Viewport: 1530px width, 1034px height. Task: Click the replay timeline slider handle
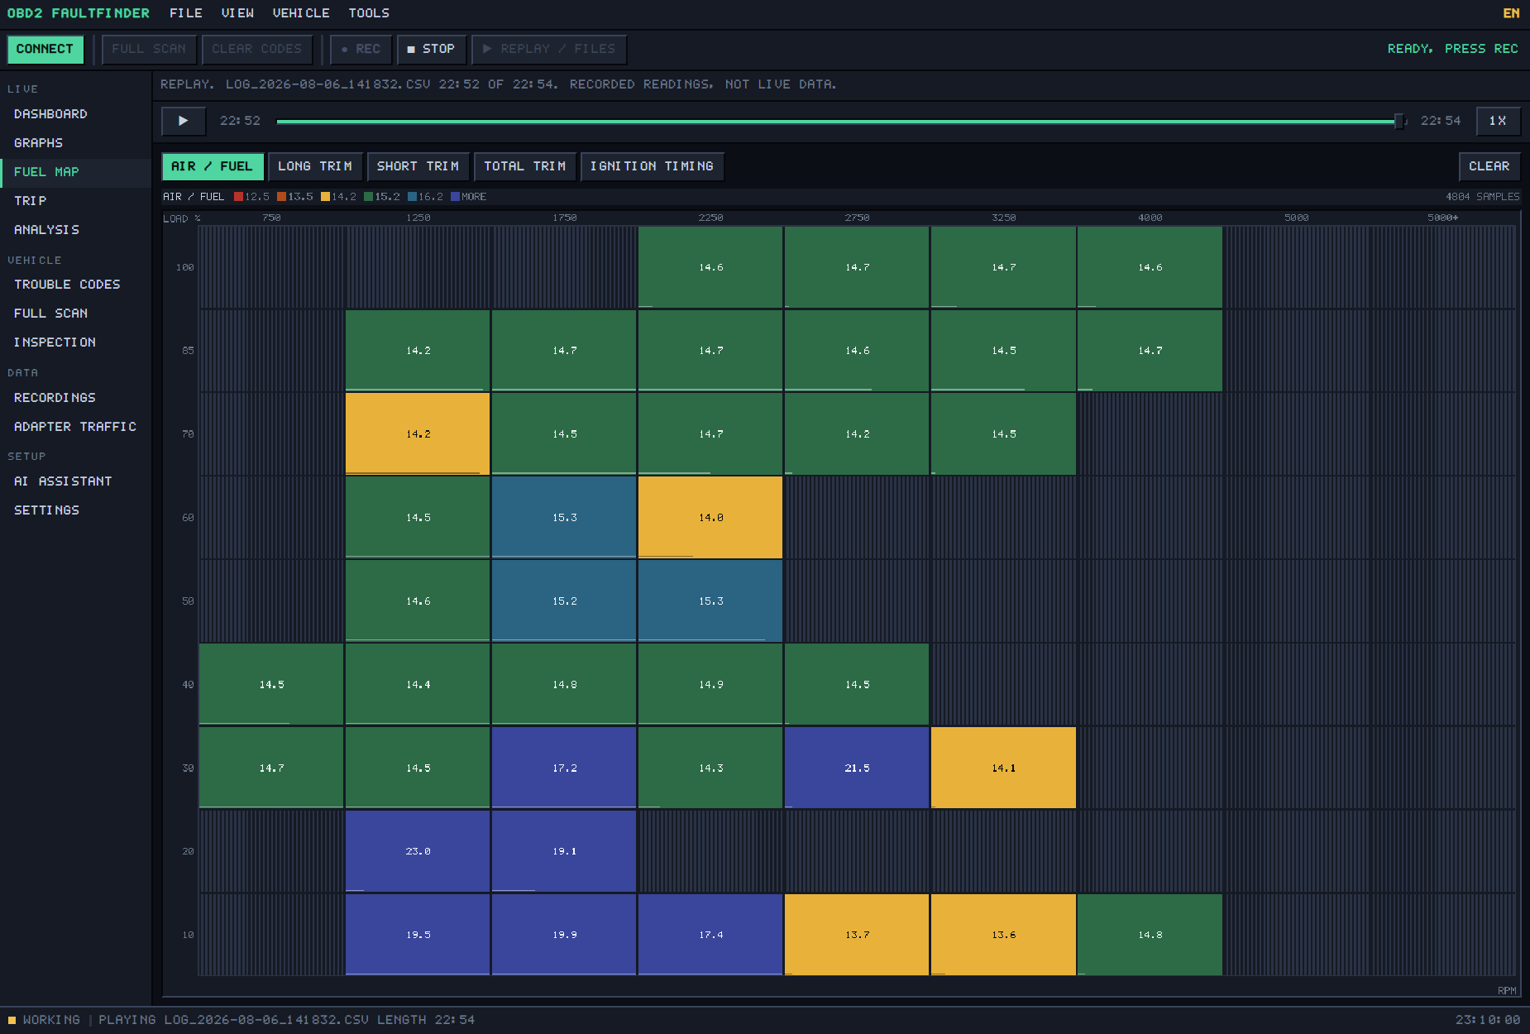1399,122
